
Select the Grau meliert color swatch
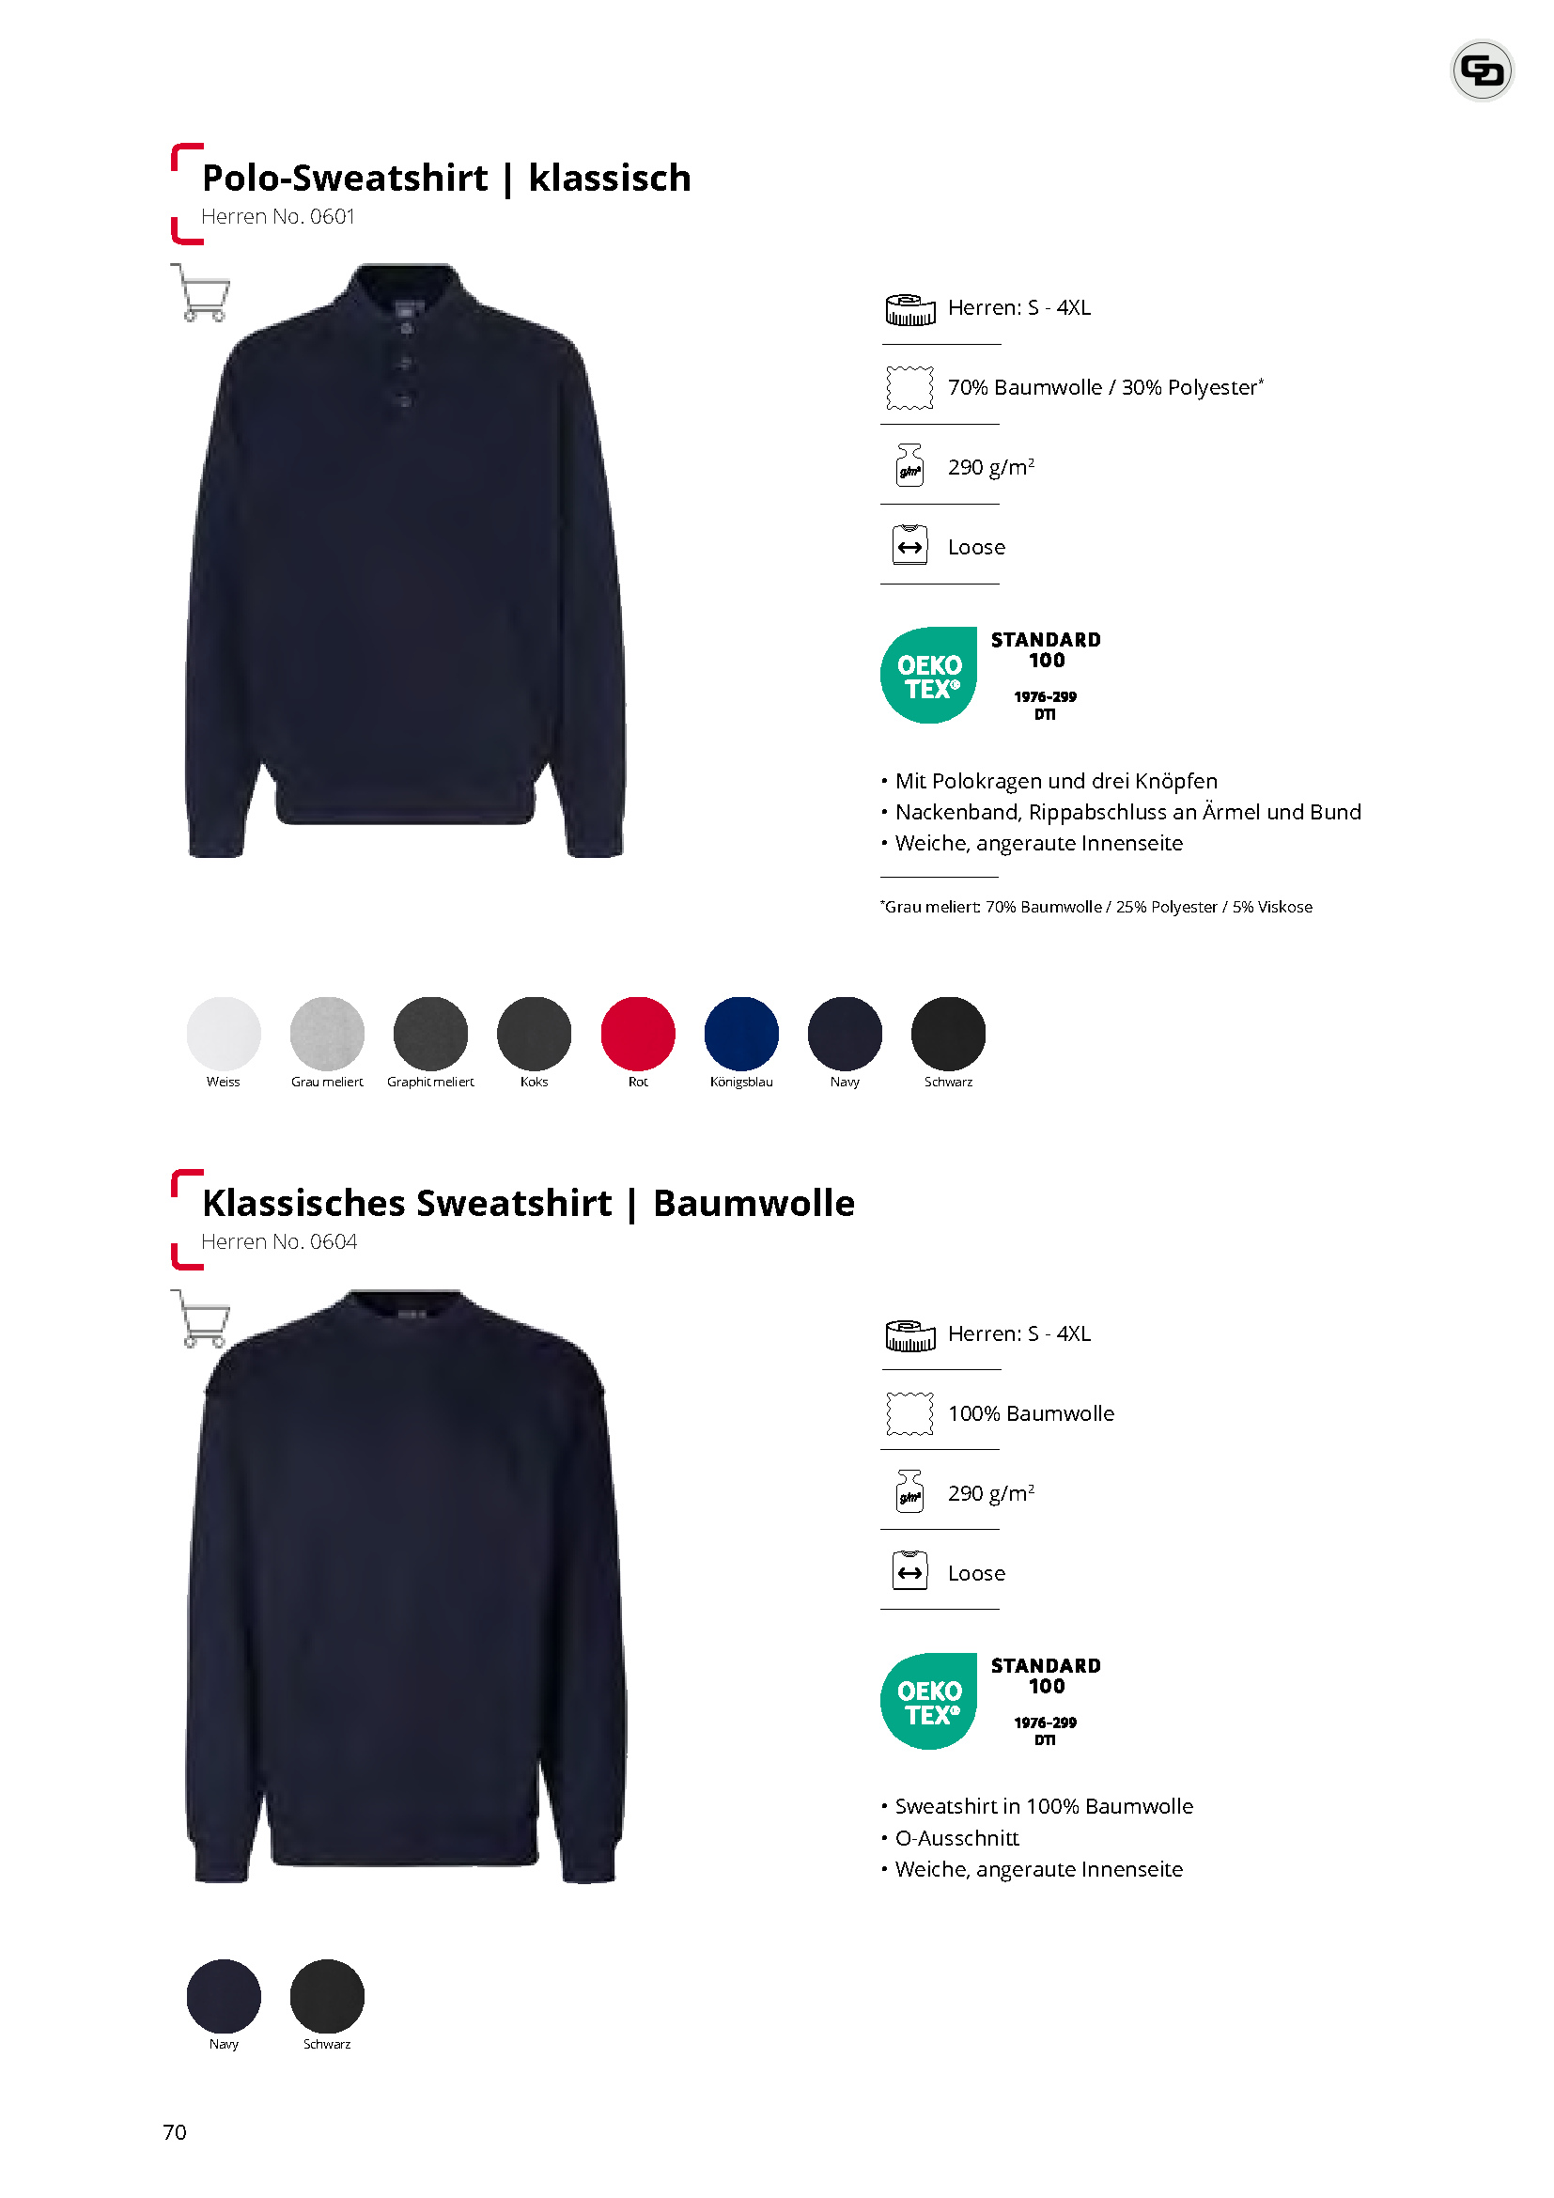click(327, 1034)
